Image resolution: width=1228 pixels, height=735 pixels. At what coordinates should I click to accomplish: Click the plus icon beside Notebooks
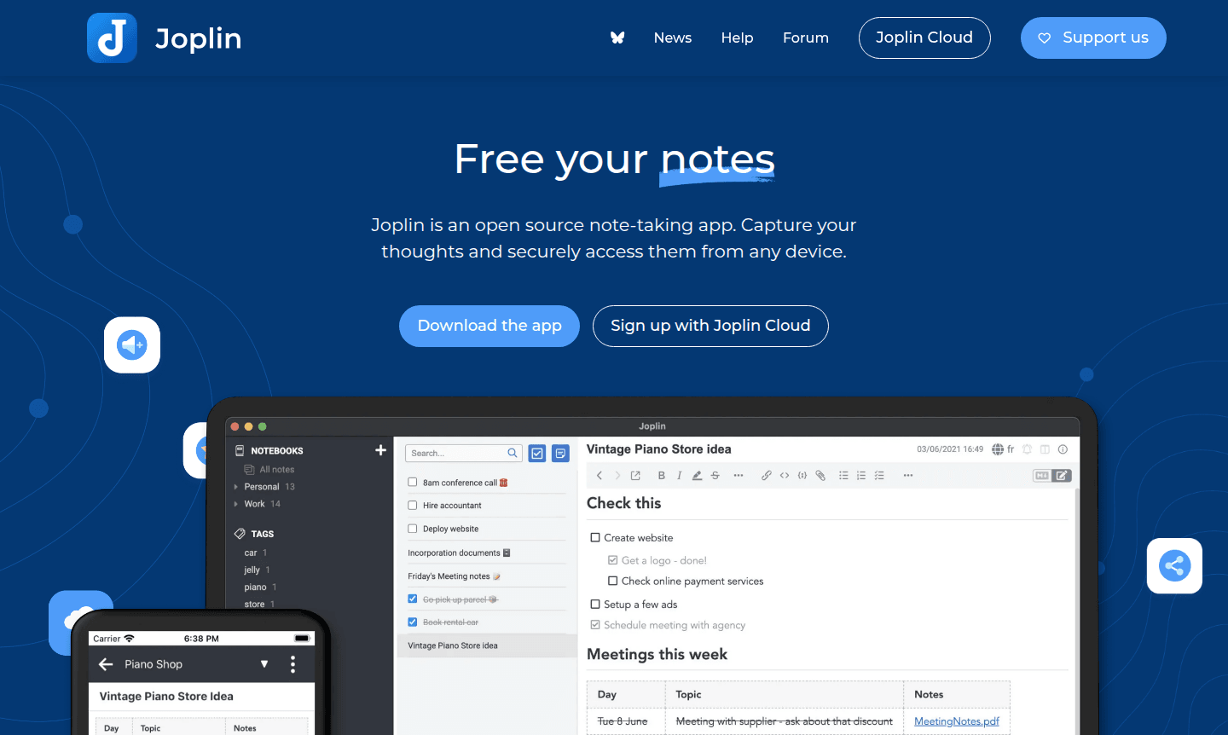tap(380, 450)
